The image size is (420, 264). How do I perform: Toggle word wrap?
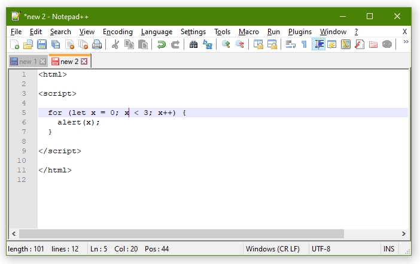[290, 44]
